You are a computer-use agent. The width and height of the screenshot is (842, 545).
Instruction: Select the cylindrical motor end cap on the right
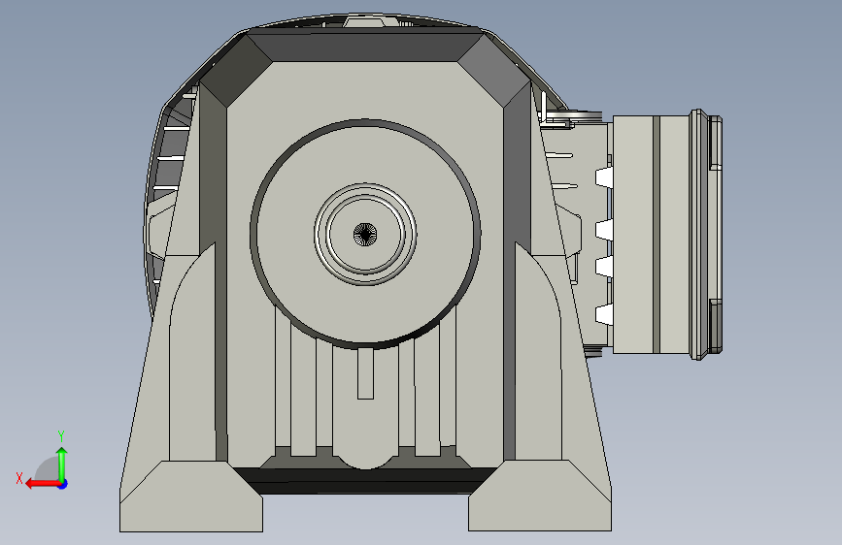pyautogui.click(x=667, y=235)
